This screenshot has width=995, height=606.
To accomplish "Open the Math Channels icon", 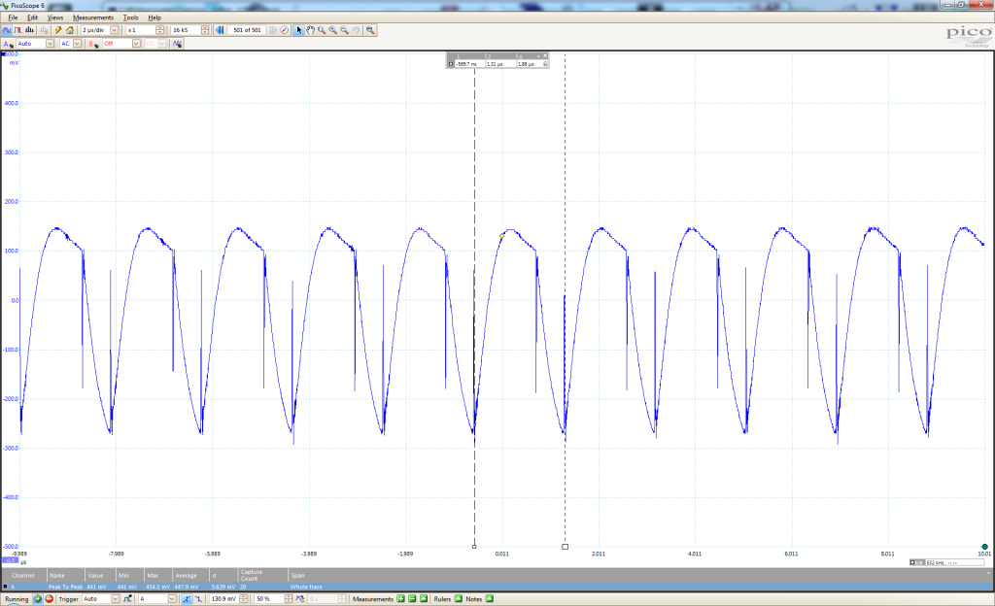I will tap(177, 44).
